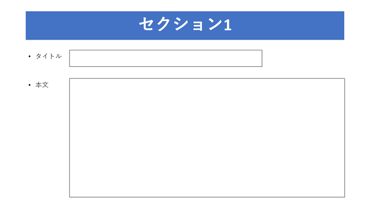Viewport: 370px width, 208px height.
Task: Select the セクション1 heading text
Action: point(185,24)
